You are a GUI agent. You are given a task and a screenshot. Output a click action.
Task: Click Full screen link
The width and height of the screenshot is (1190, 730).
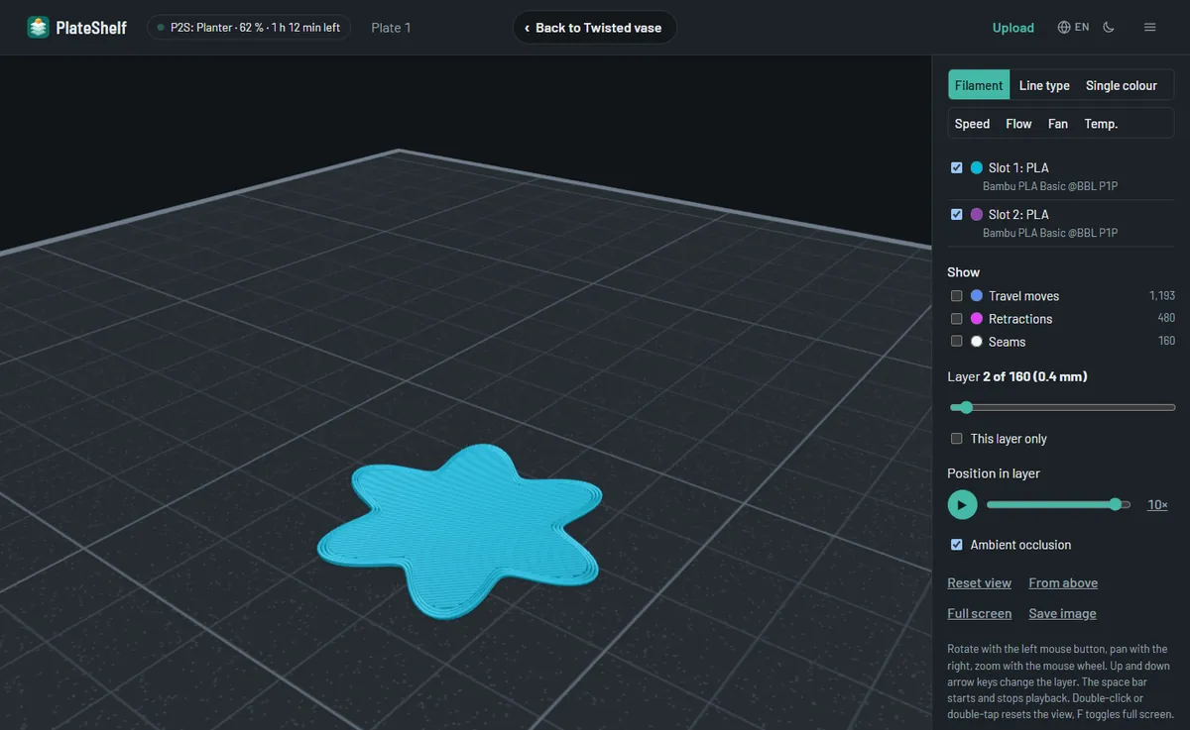(980, 614)
